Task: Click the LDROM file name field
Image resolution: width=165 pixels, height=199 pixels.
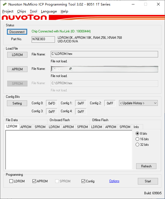Action: pyautogui.click(x=104, y=54)
